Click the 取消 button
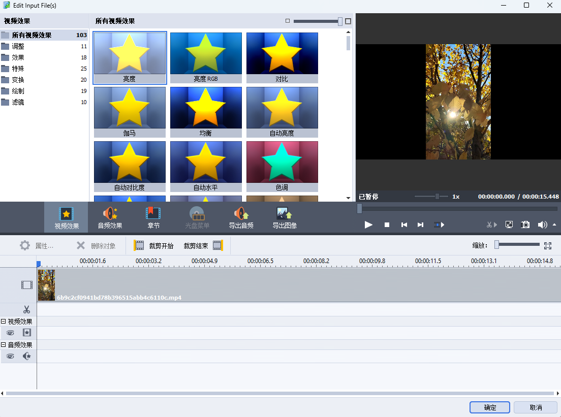Viewport: 561px width, 417px height. [536, 407]
